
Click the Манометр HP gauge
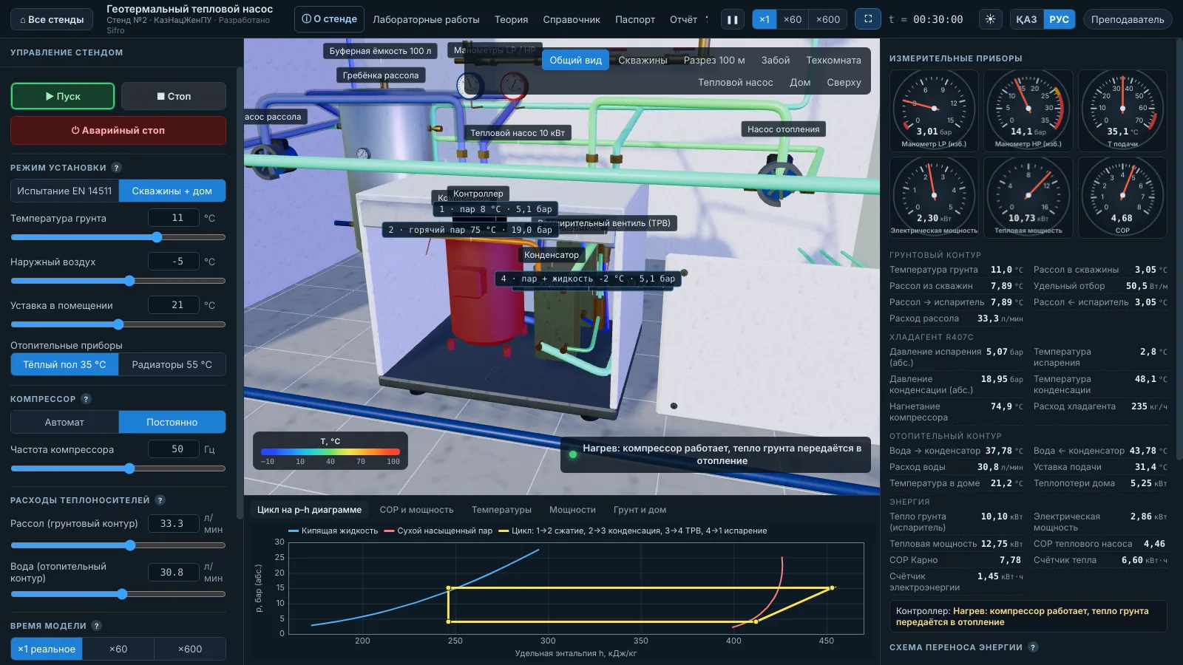point(1028,111)
